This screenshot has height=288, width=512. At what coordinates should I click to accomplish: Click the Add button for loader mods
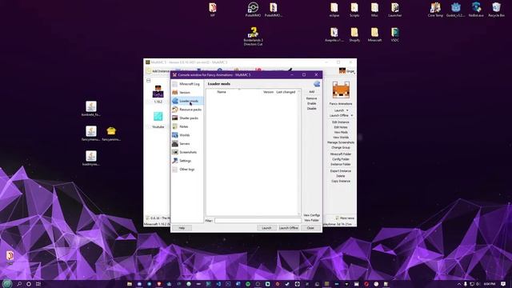click(x=311, y=92)
